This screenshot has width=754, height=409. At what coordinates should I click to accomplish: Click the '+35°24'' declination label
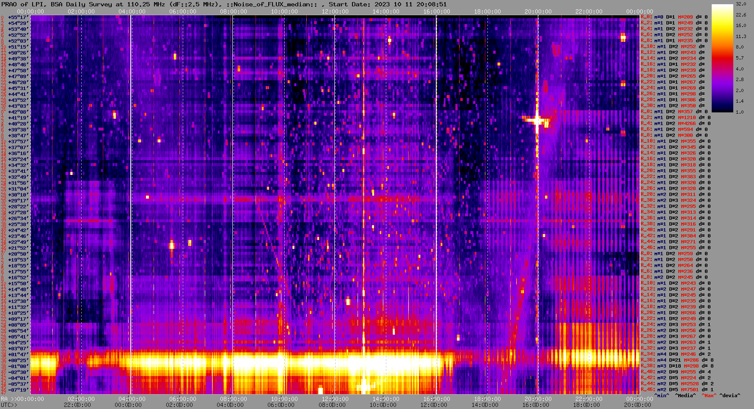click(18, 159)
